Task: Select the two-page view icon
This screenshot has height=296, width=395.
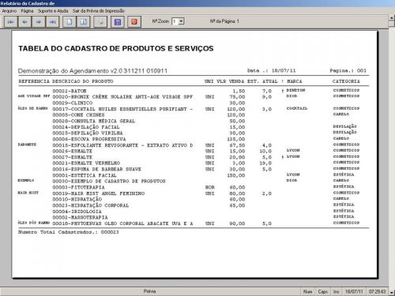Action: (x=84, y=22)
